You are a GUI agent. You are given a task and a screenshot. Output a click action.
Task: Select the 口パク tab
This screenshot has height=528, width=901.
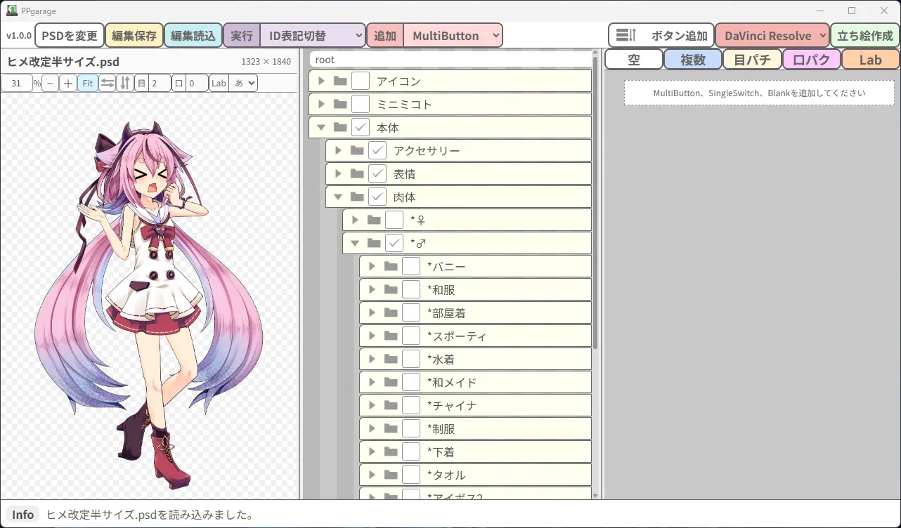811,60
